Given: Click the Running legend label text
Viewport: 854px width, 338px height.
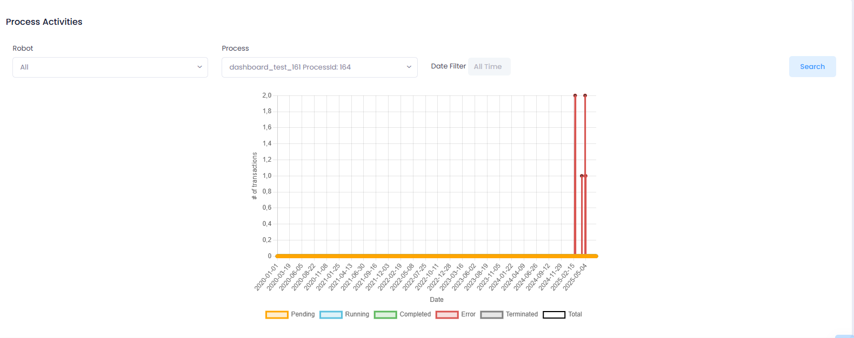Looking at the screenshot, I should [357, 314].
